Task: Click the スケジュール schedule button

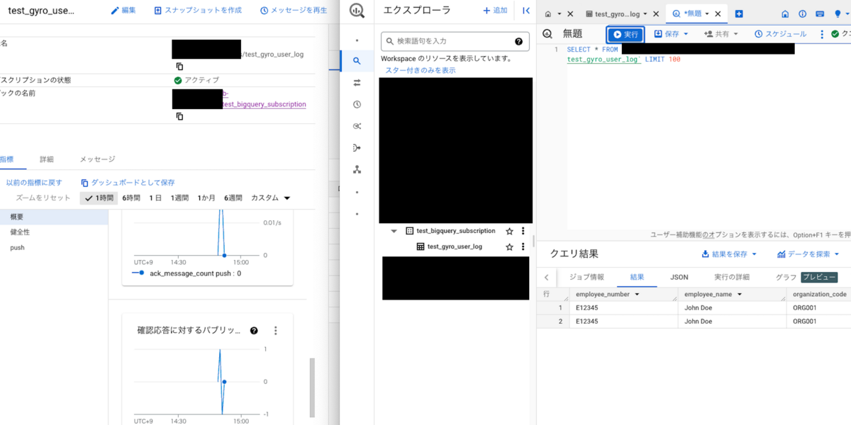Action: [x=780, y=34]
